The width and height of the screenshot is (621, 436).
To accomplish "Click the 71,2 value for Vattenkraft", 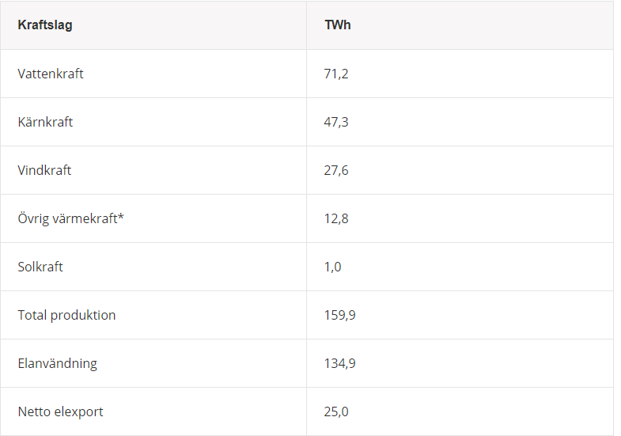I will pyautogui.click(x=336, y=74).
